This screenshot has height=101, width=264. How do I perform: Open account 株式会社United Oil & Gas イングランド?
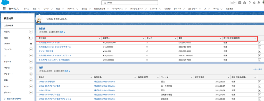(x=55, y=55)
